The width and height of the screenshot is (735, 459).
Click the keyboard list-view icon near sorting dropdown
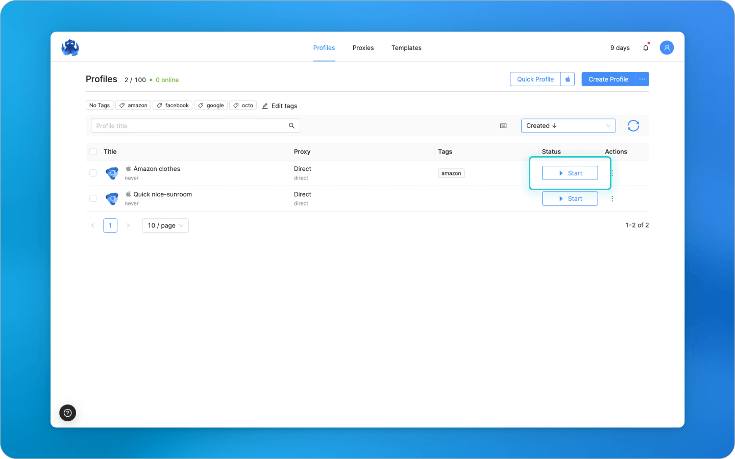(503, 125)
